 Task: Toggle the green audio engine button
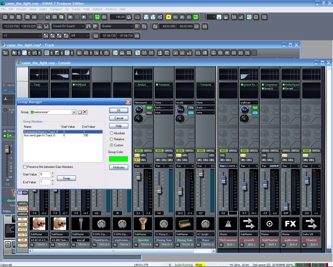point(97,17)
